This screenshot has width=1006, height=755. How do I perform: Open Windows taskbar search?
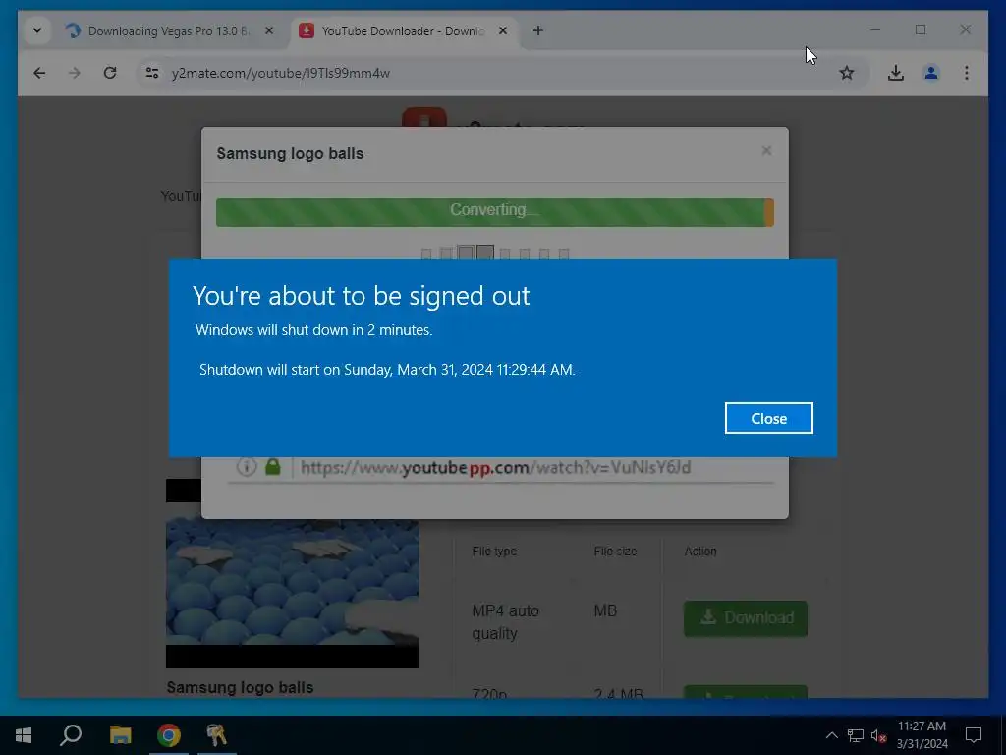pos(71,735)
